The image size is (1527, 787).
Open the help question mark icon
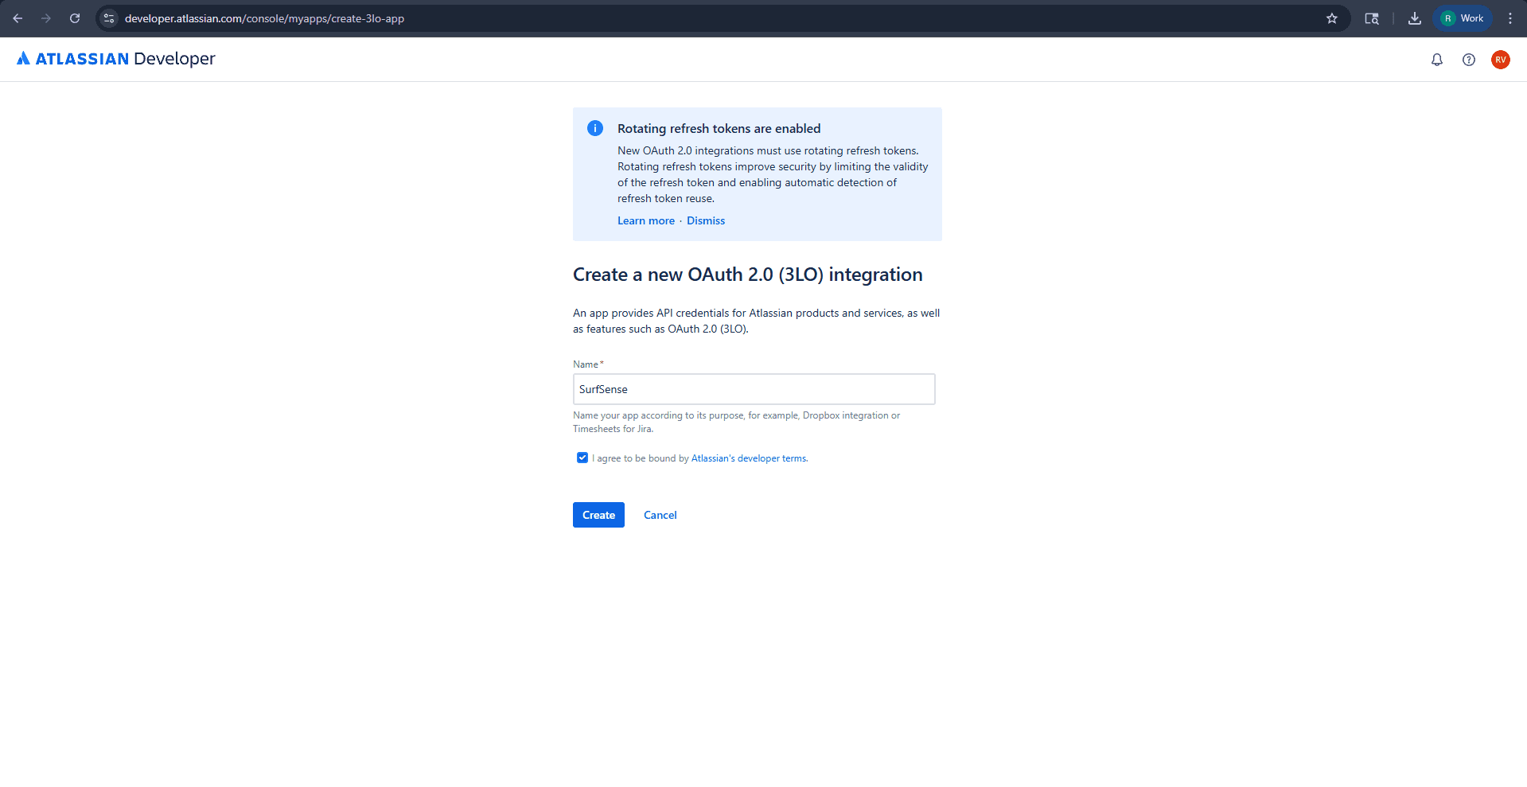click(x=1469, y=59)
